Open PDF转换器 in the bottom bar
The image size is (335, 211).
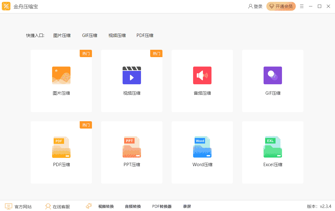coord(162,206)
